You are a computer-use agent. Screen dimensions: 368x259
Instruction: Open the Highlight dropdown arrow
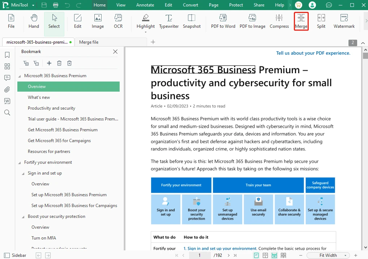pos(146,32)
